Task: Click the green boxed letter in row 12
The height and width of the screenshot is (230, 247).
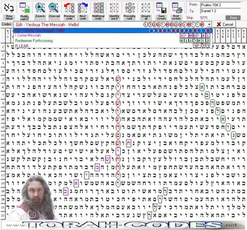Action: [x=233, y=135]
